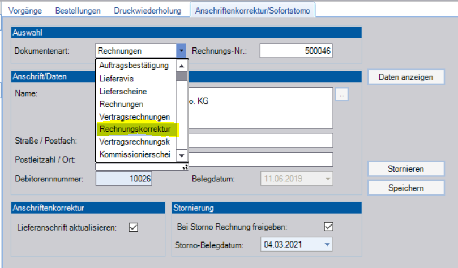Image resolution: width=458 pixels, height=268 pixels.
Task: Go to the Druckwiederholung tab
Action: tap(148, 10)
